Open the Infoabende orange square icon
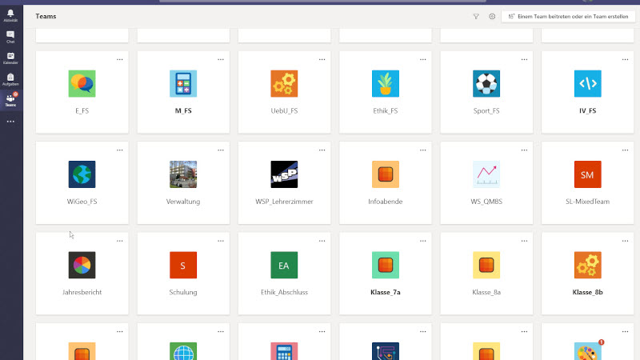 pyautogui.click(x=386, y=174)
